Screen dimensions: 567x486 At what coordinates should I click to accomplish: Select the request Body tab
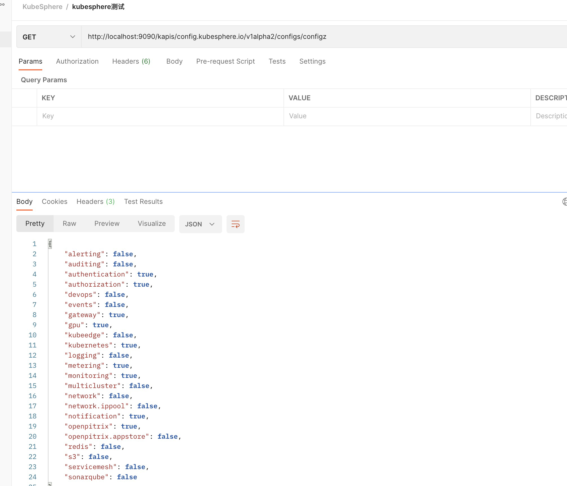pos(174,61)
